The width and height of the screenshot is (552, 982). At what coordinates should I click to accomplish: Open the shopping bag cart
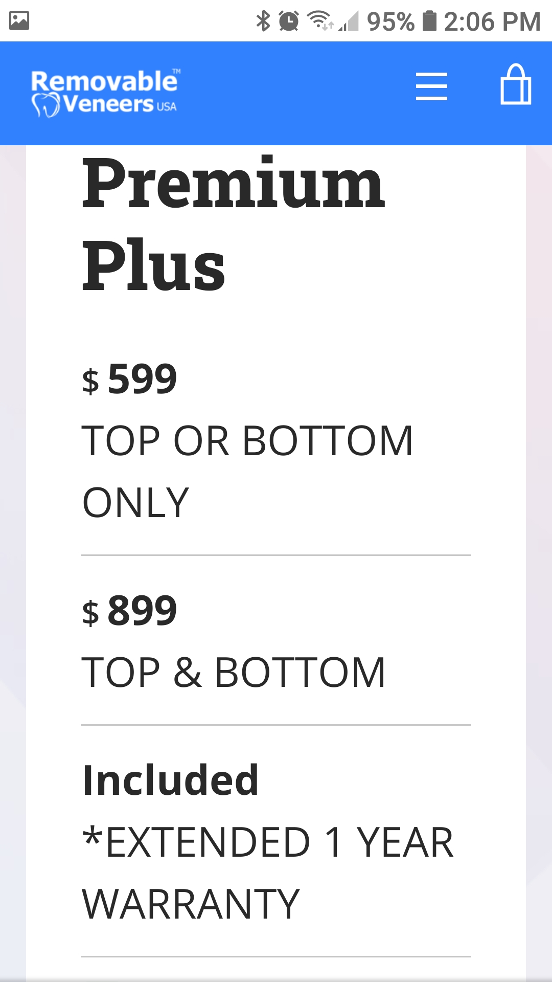516,84
